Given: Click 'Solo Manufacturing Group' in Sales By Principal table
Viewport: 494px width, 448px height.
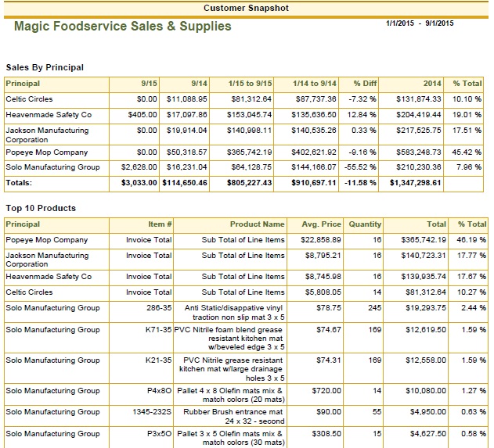Looking at the screenshot, I should (53, 167).
